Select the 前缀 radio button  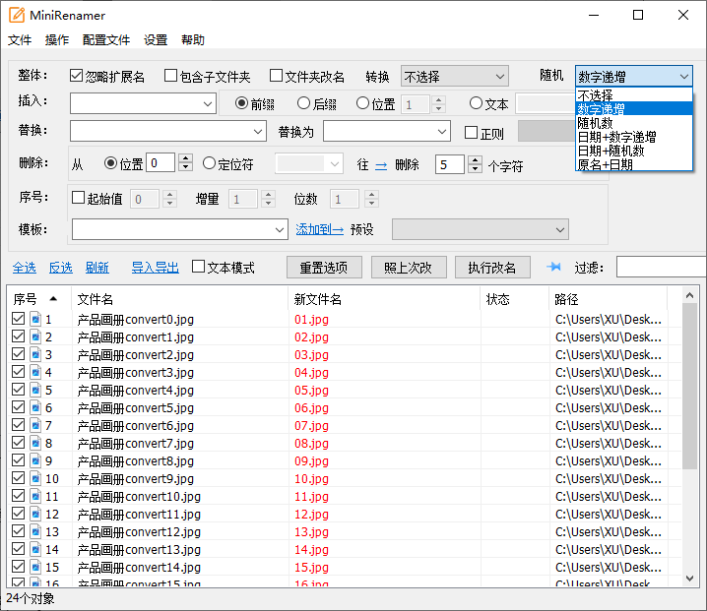pos(241,103)
